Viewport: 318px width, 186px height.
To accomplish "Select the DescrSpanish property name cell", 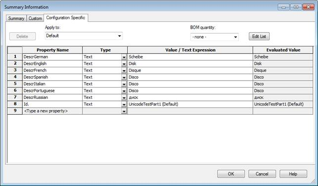I will click(x=52, y=77).
